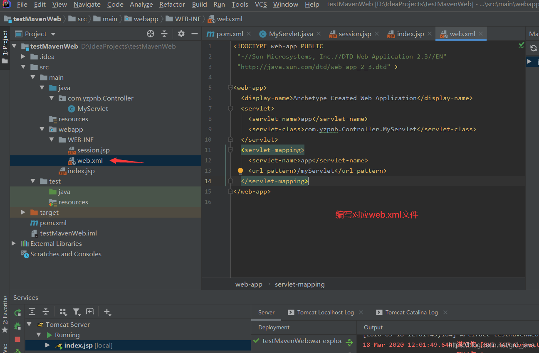This screenshot has width=539, height=353.
Task: Collapse the src folder
Action: (24, 67)
